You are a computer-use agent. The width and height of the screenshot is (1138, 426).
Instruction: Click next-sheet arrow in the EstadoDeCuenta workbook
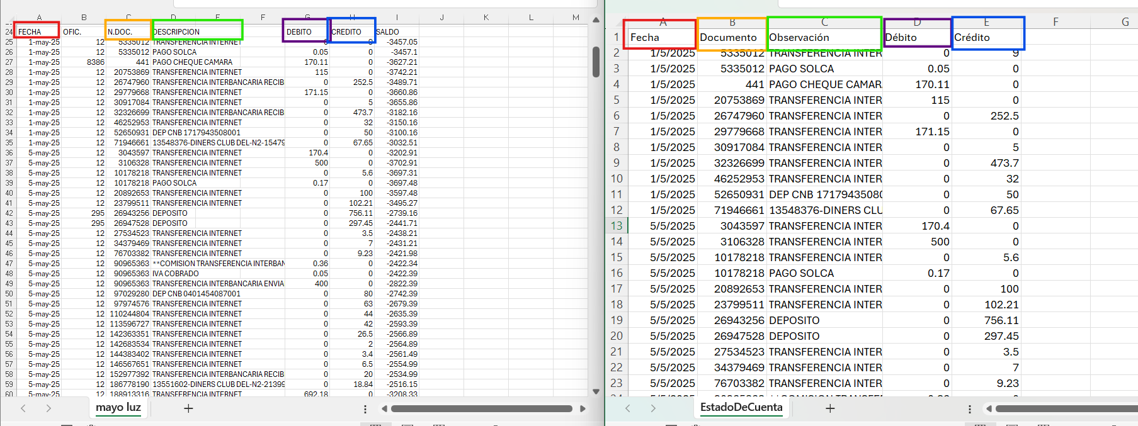tap(653, 408)
